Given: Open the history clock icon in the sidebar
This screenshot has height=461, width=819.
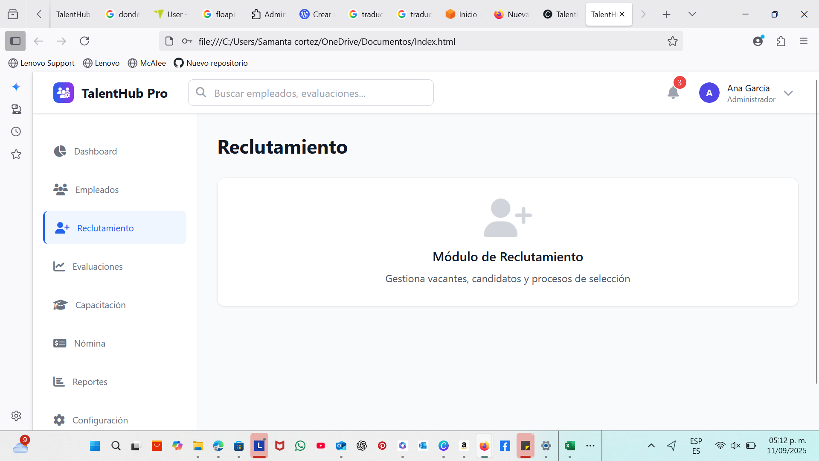Looking at the screenshot, I should pyautogui.click(x=16, y=131).
